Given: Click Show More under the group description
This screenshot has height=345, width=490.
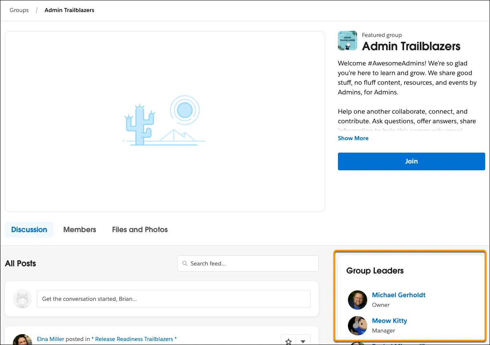Looking at the screenshot, I should tap(353, 138).
